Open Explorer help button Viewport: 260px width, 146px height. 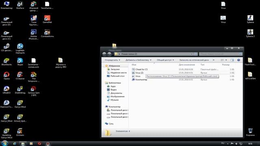pyautogui.click(x=238, y=60)
